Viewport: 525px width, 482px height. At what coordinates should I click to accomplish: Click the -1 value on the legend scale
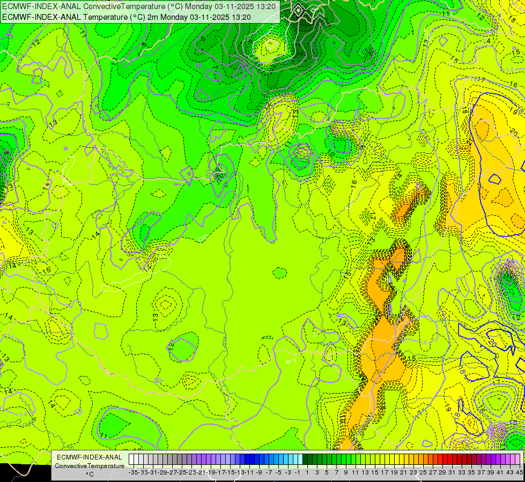click(297, 473)
